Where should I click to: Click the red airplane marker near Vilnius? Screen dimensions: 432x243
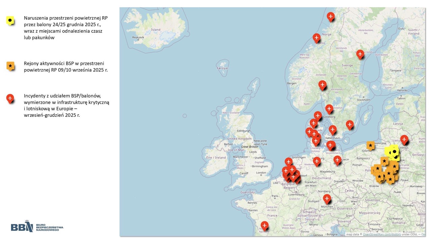point(404,139)
